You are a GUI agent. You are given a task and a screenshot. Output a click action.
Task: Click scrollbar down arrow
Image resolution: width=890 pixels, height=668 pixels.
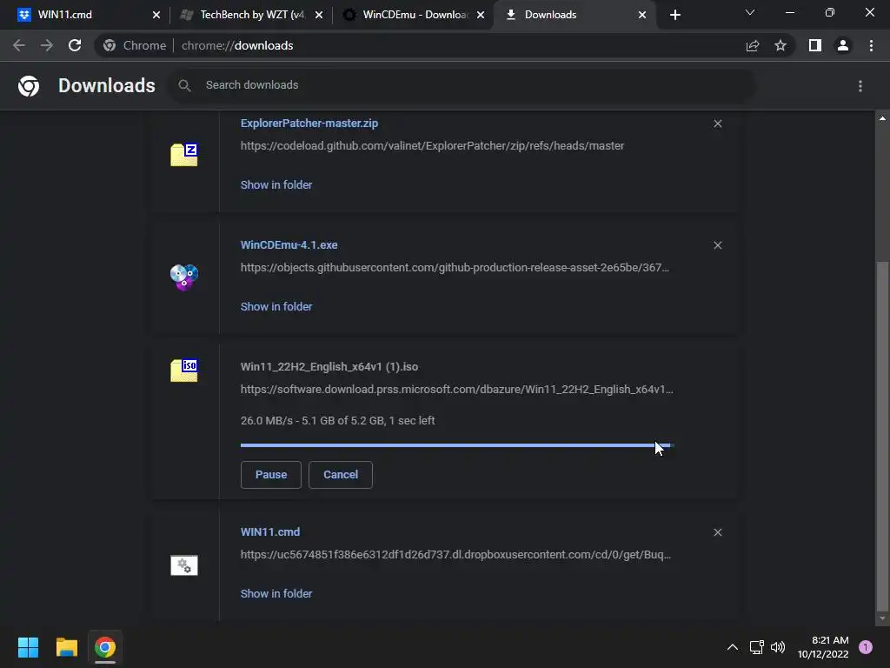[x=882, y=618]
